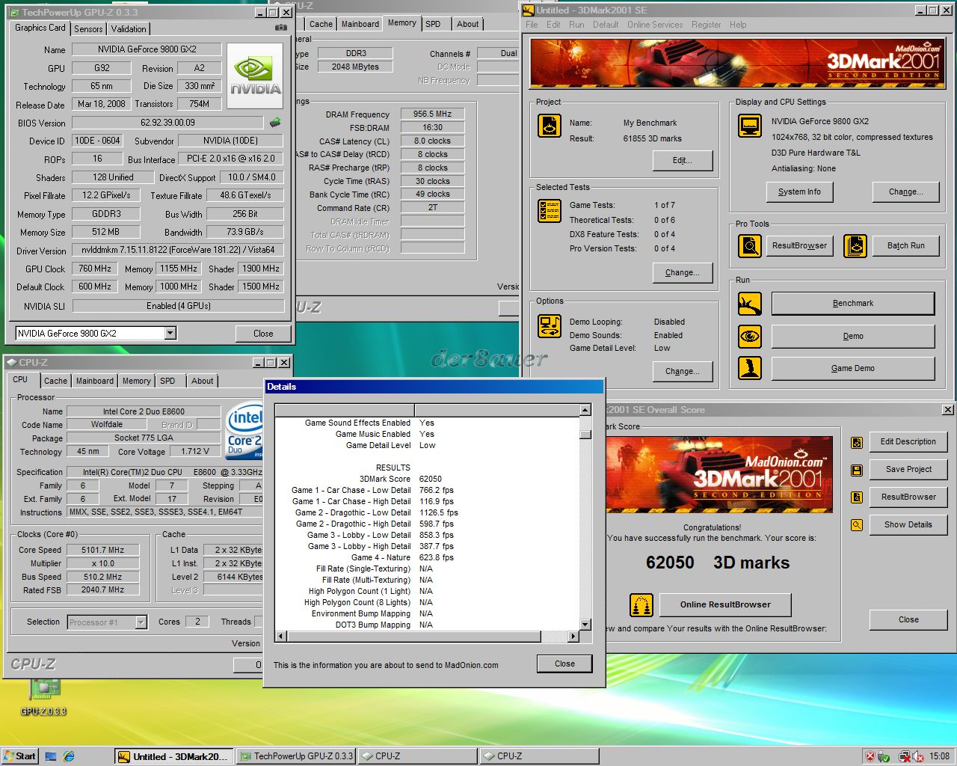Switch to Validation tab in GPU-Z
Viewport: 957px width, 766px height.
tap(129, 28)
